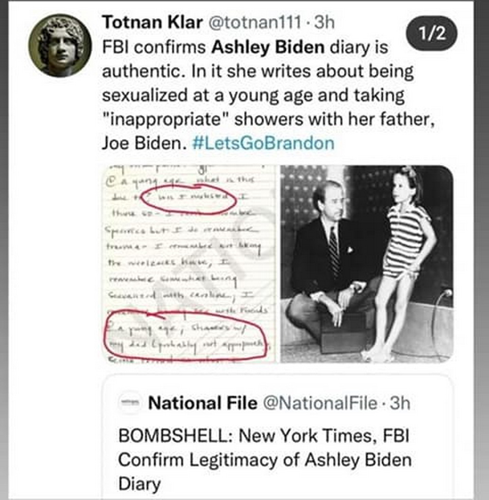Click the "3h" timestamp beside @totnan111
Viewport: 489px width, 500px height.
coord(325,22)
